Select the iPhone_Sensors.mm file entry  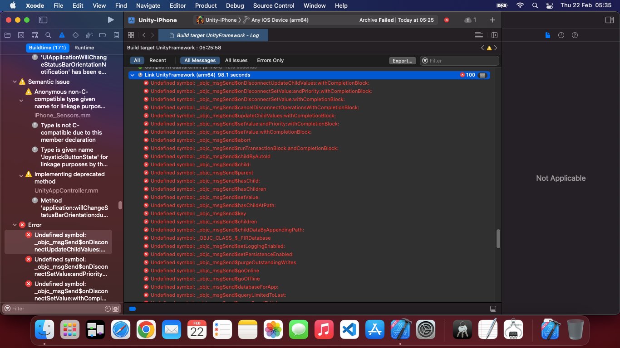click(x=62, y=116)
